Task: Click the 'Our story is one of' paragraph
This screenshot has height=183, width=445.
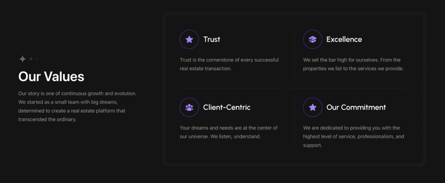Action: 77,106
